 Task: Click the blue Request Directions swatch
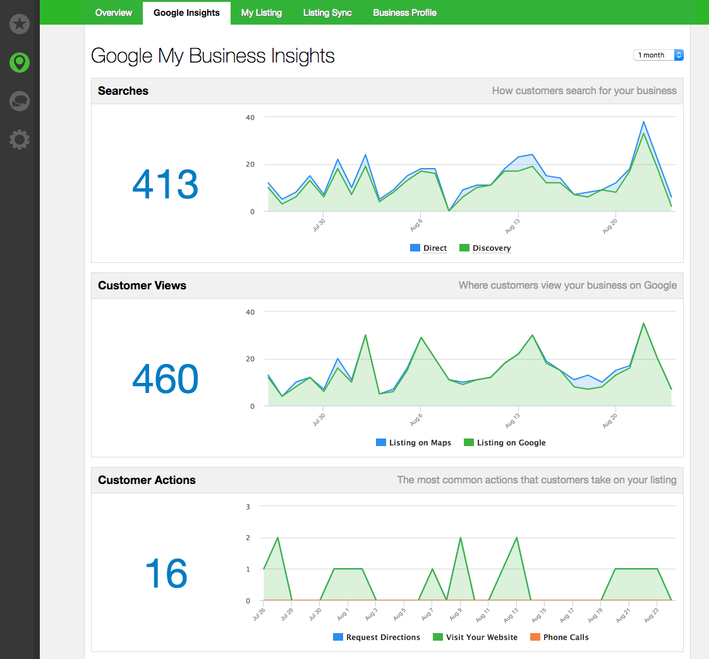[x=338, y=637]
